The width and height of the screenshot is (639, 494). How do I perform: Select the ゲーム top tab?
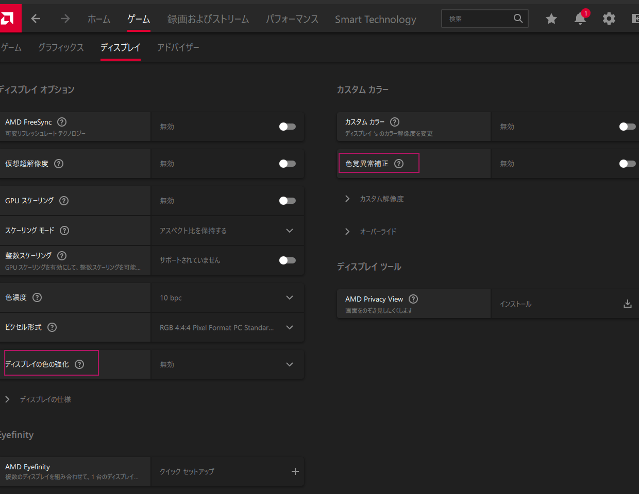139,19
